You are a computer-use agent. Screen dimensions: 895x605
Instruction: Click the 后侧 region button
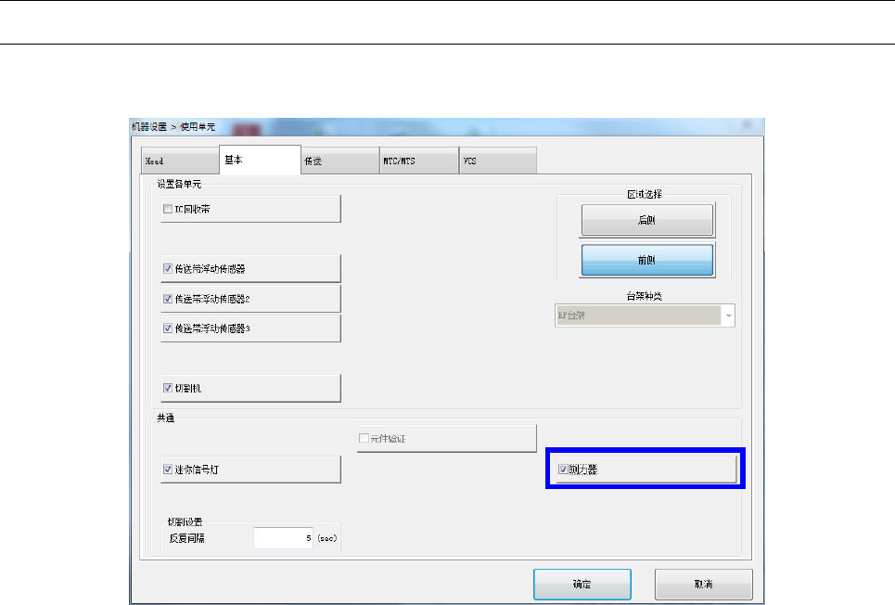coord(647,220)
